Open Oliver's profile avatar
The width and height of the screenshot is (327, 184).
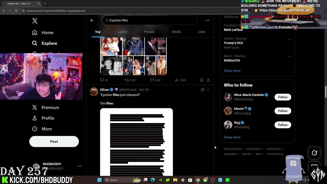point(94,92)
